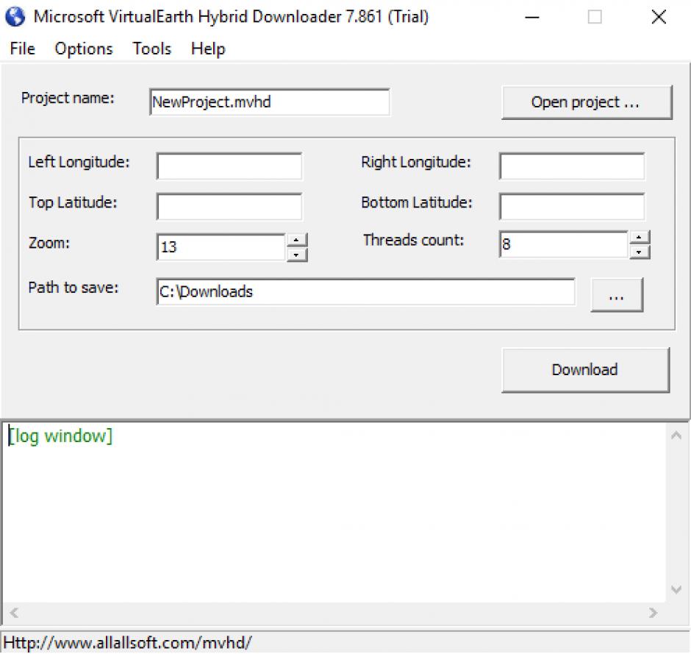Increase Threads count with up arrow
Screen dimensions: 691x654
pyautogui.click(x=640, y=238)
